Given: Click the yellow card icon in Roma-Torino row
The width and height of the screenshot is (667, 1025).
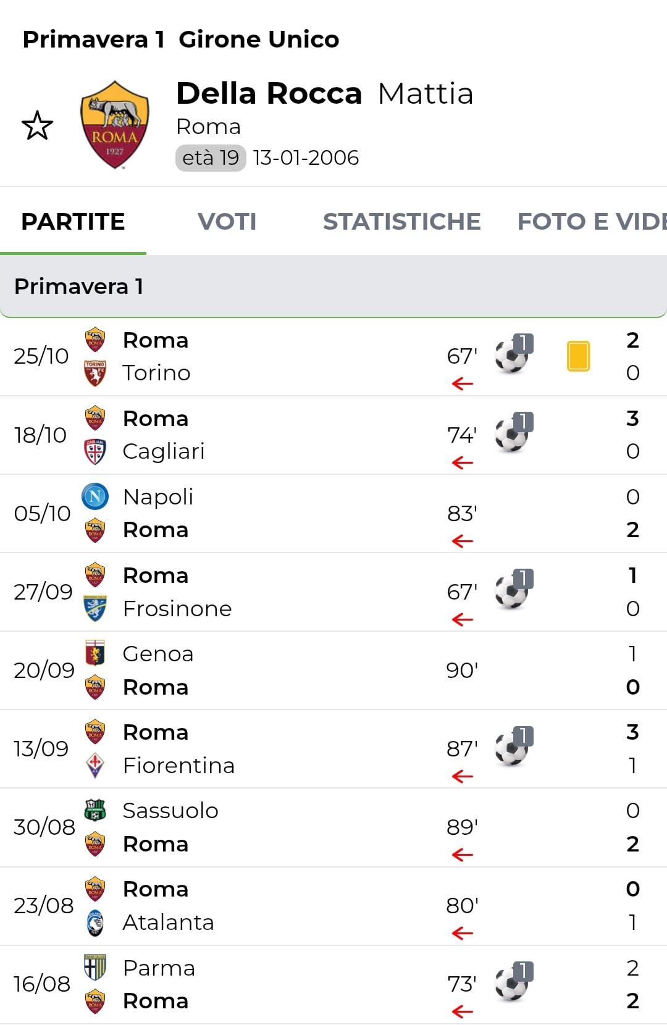Looking at the screenshot, I should pos(578,356).
